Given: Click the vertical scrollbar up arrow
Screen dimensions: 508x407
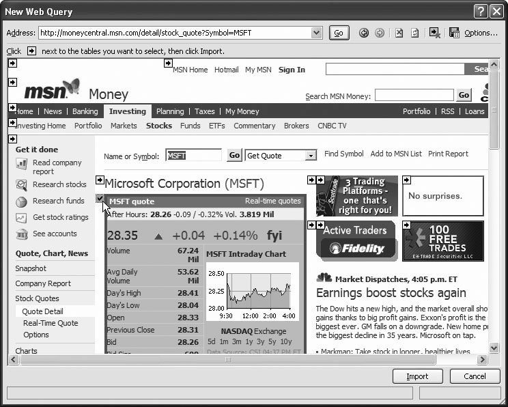Looking at the screenshot, I should (494, 64).
